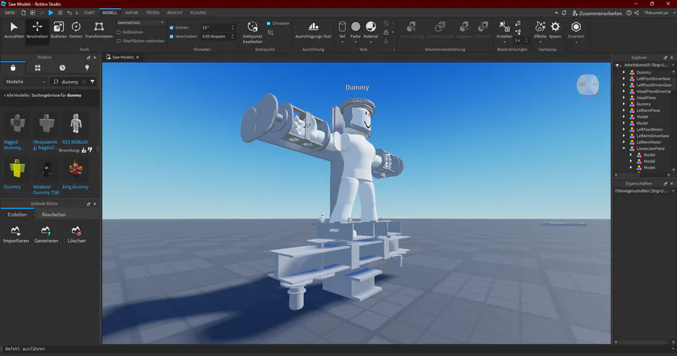Open Filtereigenschaften dropdown arrow

pos(673,191)
